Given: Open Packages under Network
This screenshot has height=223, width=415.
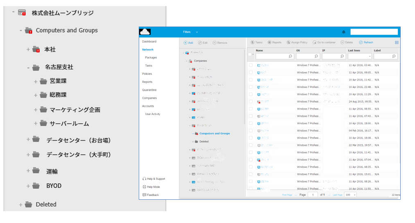Looking at the screenshot, I should click(151, 58).
